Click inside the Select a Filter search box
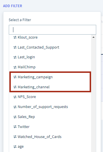The image size is (103, 152). [52, 30]
